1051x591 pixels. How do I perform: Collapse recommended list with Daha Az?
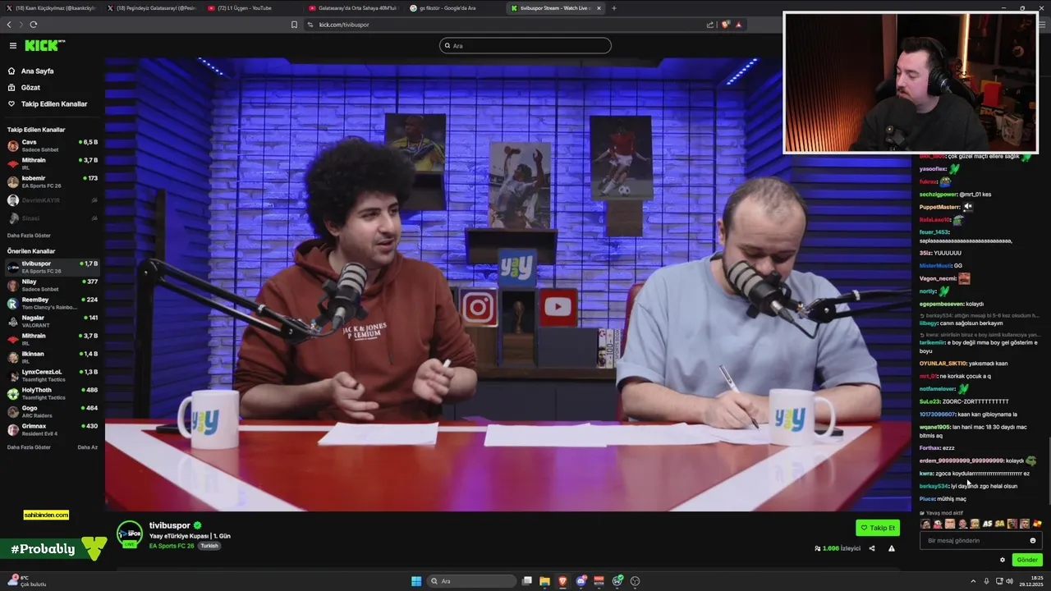coord(88,447)
